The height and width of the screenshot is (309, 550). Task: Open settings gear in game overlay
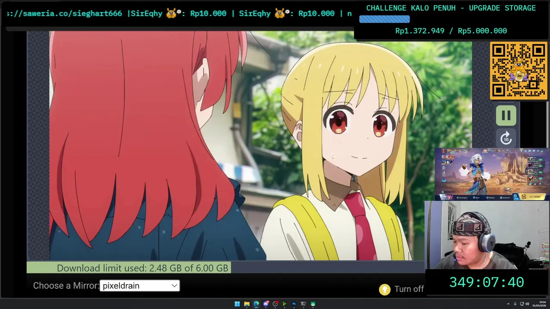[x=538, y=151]
